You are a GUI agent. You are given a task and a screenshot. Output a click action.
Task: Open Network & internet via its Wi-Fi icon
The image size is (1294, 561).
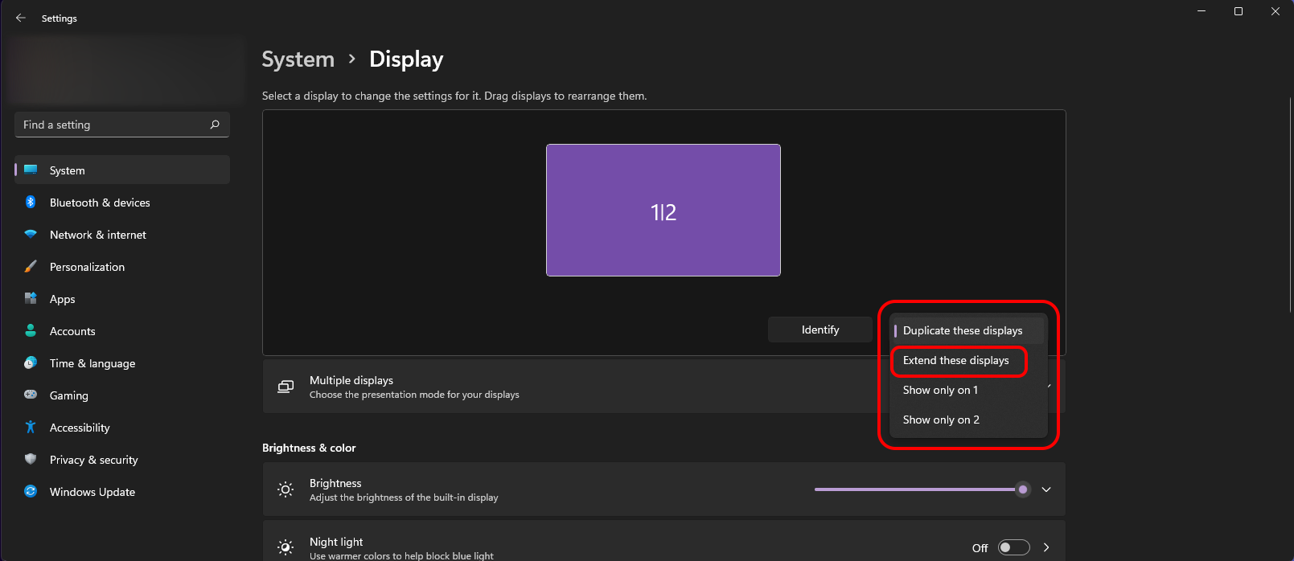point(31,235)
